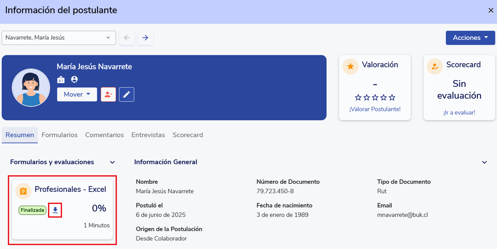Screen dimensions: 497x249
Task: Rate applicant with the fifth star
Action: click(392, 98)
